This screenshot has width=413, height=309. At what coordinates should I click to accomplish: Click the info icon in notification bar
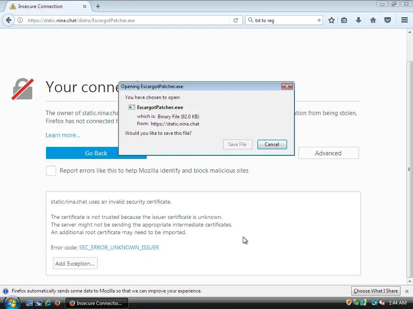click(x=6, y=291)
